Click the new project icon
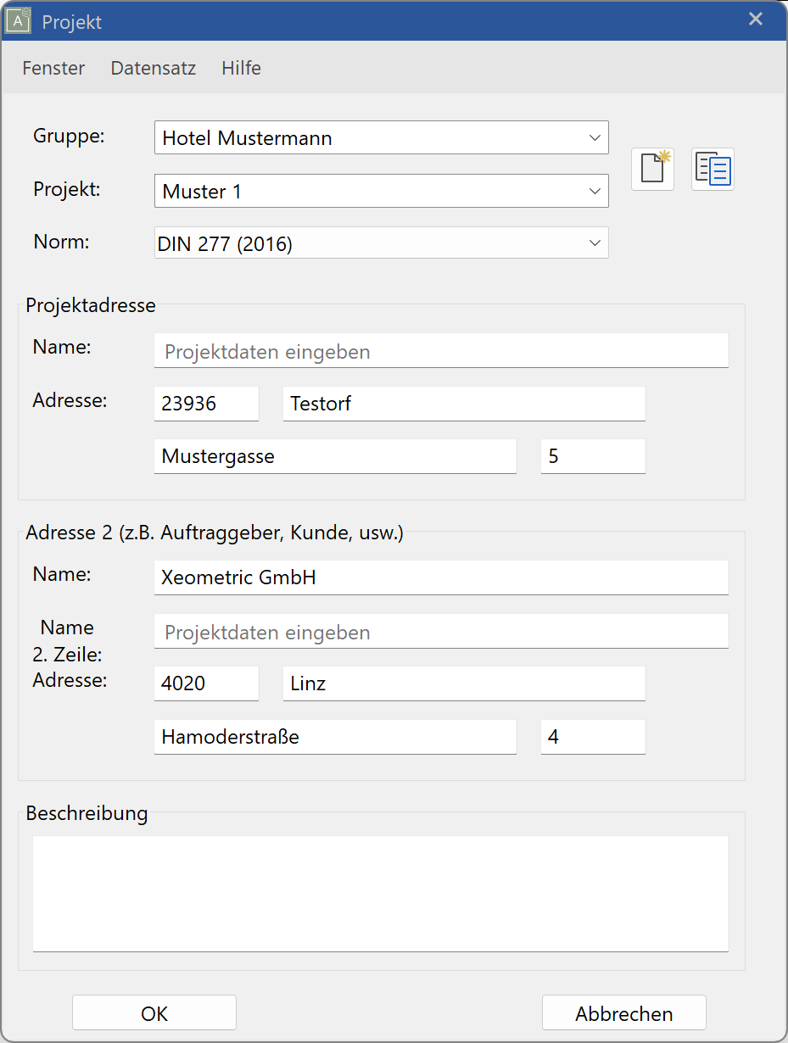Screen dimensions: 788x1043 click(x=652, y=169)
